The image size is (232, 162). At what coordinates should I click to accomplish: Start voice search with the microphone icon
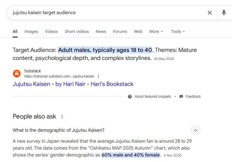click(224, 13)
